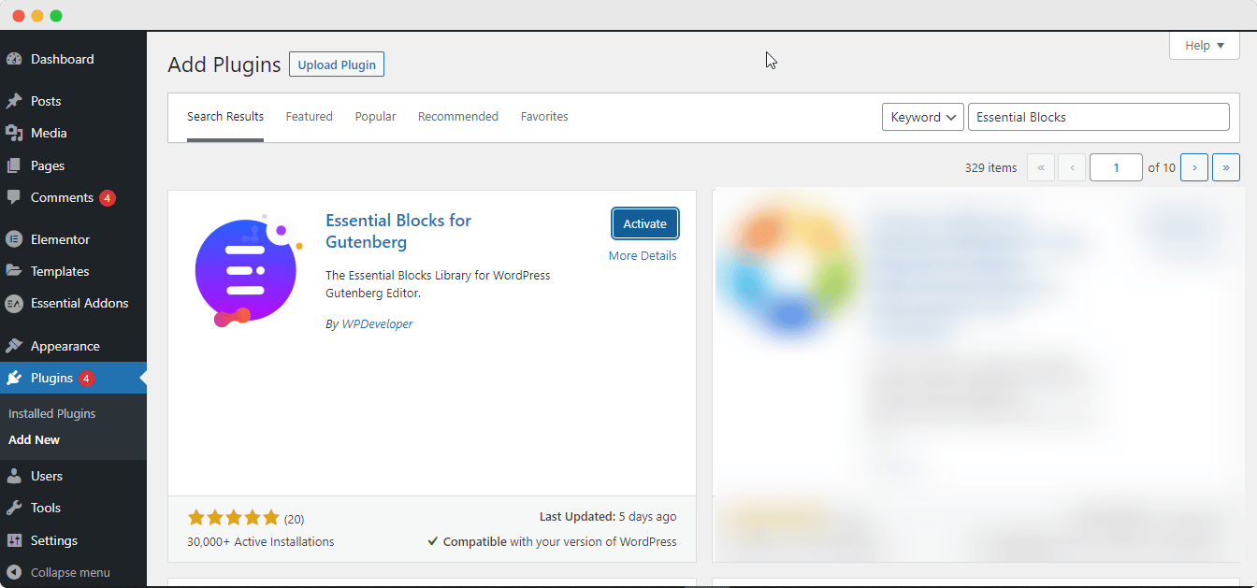Activate the Essential Blocks plugin
Image resolution: width=1257 pixels, height=588 pixels.
[x=645, y=223]
